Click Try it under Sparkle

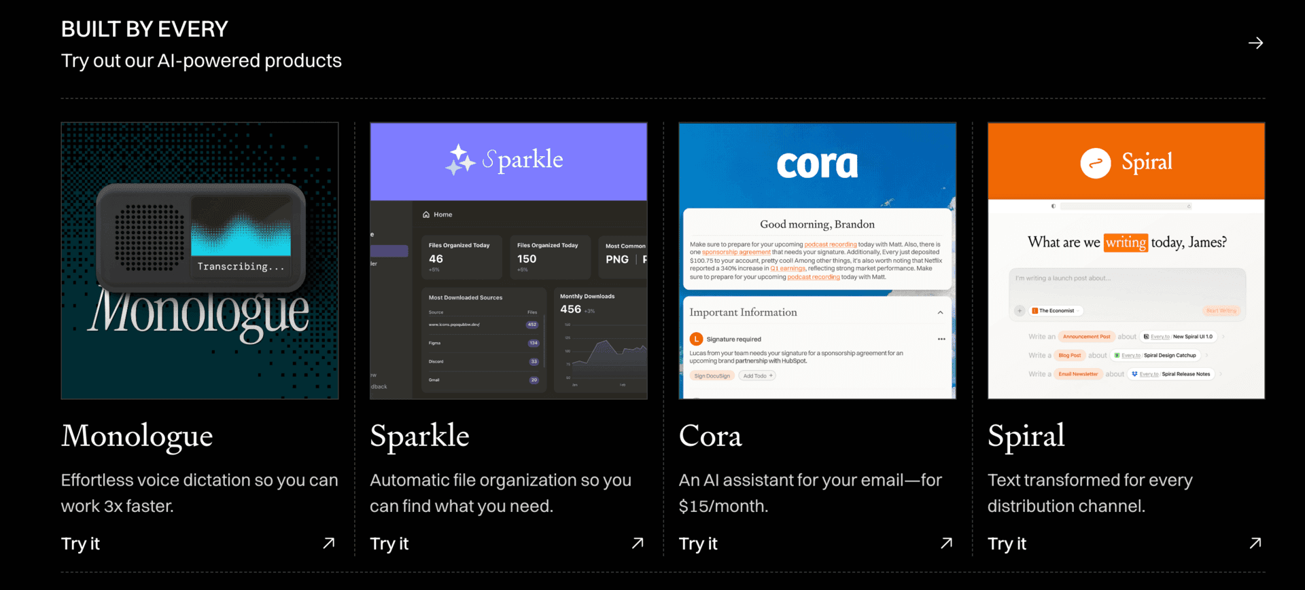[389, 544]
